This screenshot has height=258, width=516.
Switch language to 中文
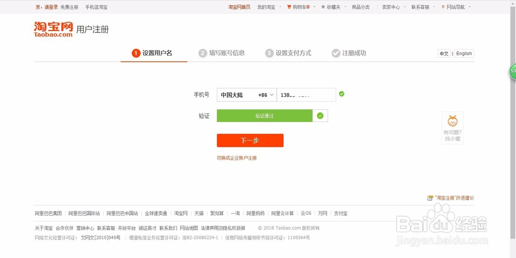tap(444, 54)
